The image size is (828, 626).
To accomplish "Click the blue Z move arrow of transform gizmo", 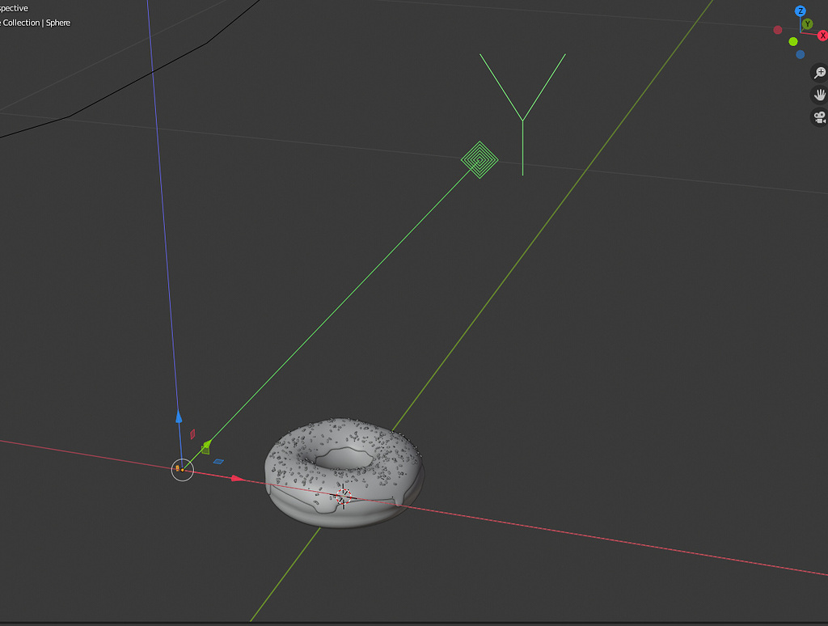I will coord(179,417).
